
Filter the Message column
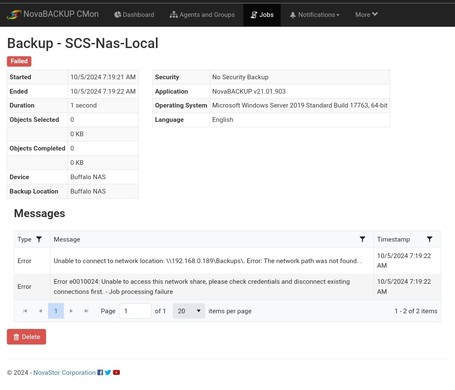coord(362,239)
